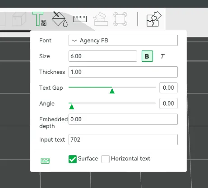Click the Size input field
Screen dimensions: 208x188
(x=103, y=56)
